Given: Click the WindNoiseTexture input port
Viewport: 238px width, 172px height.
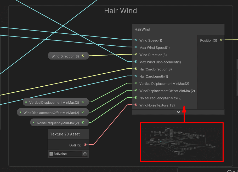Looking at the screenshot, I should coord(136,105).
